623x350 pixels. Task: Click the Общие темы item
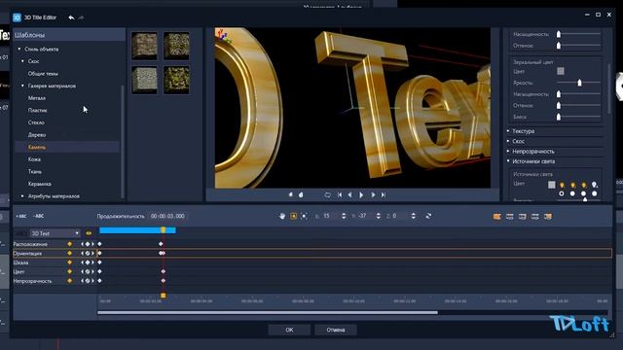pyautogui.click(x=43, y=74)
